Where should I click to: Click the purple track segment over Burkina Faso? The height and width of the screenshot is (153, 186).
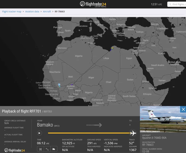(x=72, y=85)
